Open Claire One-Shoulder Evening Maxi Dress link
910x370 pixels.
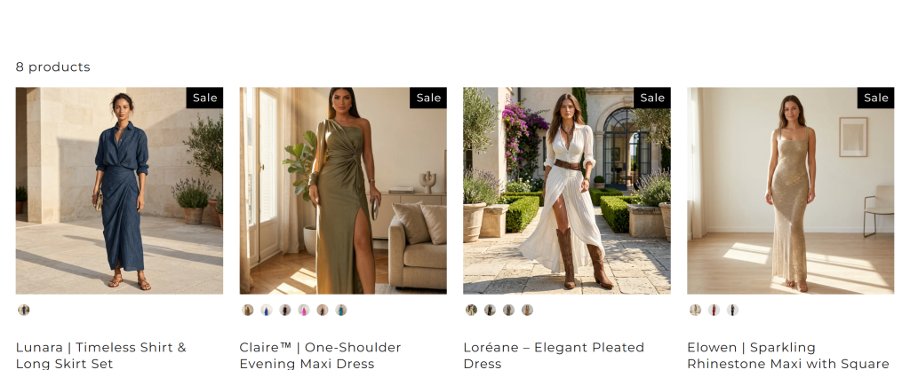coord(320,355)
